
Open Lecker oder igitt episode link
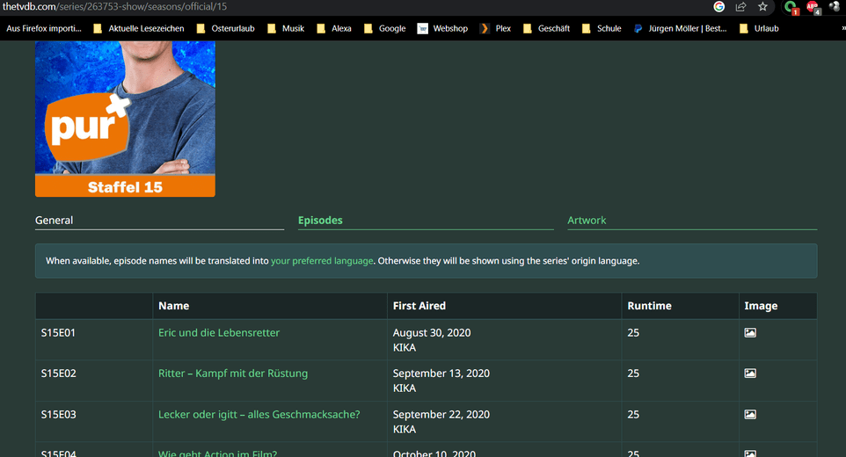click(x=259, y=414)
